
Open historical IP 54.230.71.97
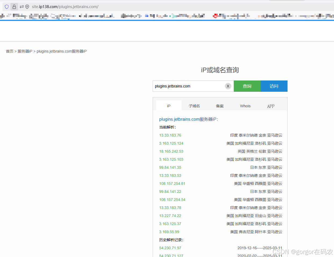point(170,248)
